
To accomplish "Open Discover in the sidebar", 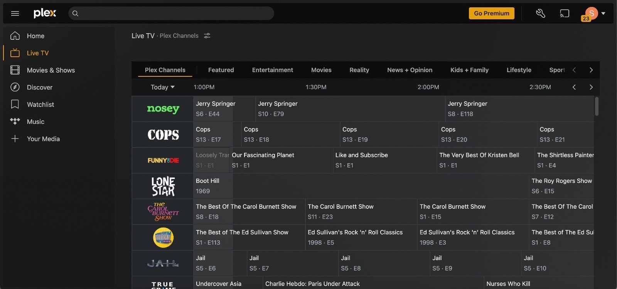I will pyautogui.click(x=40, y=87).
